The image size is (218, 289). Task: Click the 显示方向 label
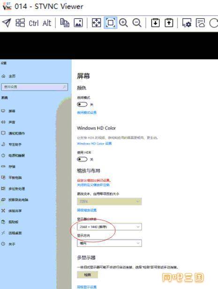click(83, 236)
